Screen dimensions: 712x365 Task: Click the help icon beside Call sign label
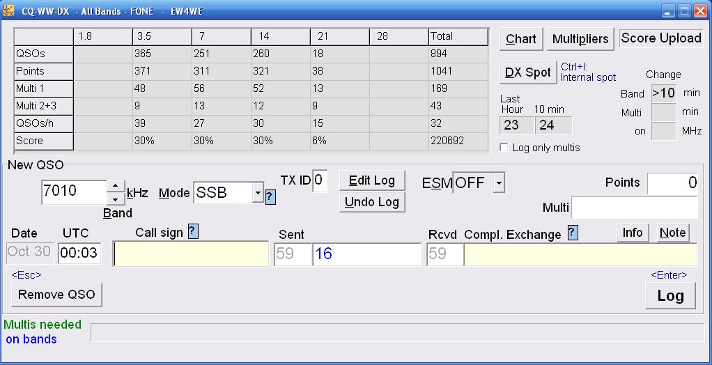coord(194,233)
